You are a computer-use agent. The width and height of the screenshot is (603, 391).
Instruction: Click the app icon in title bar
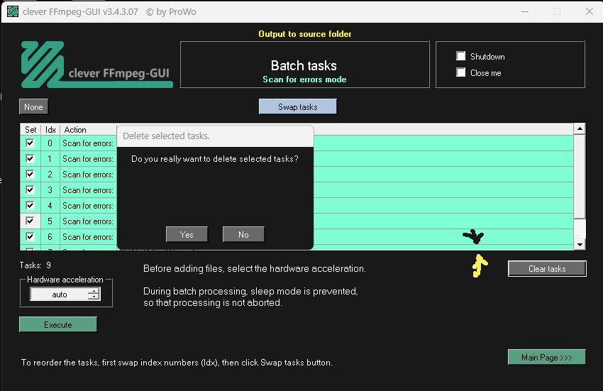coord(13,11)
